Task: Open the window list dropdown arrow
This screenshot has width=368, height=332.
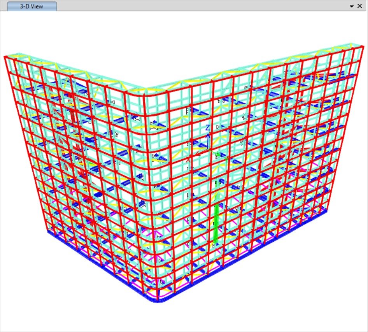Action: pyautogui.click(x=352, y=6)
